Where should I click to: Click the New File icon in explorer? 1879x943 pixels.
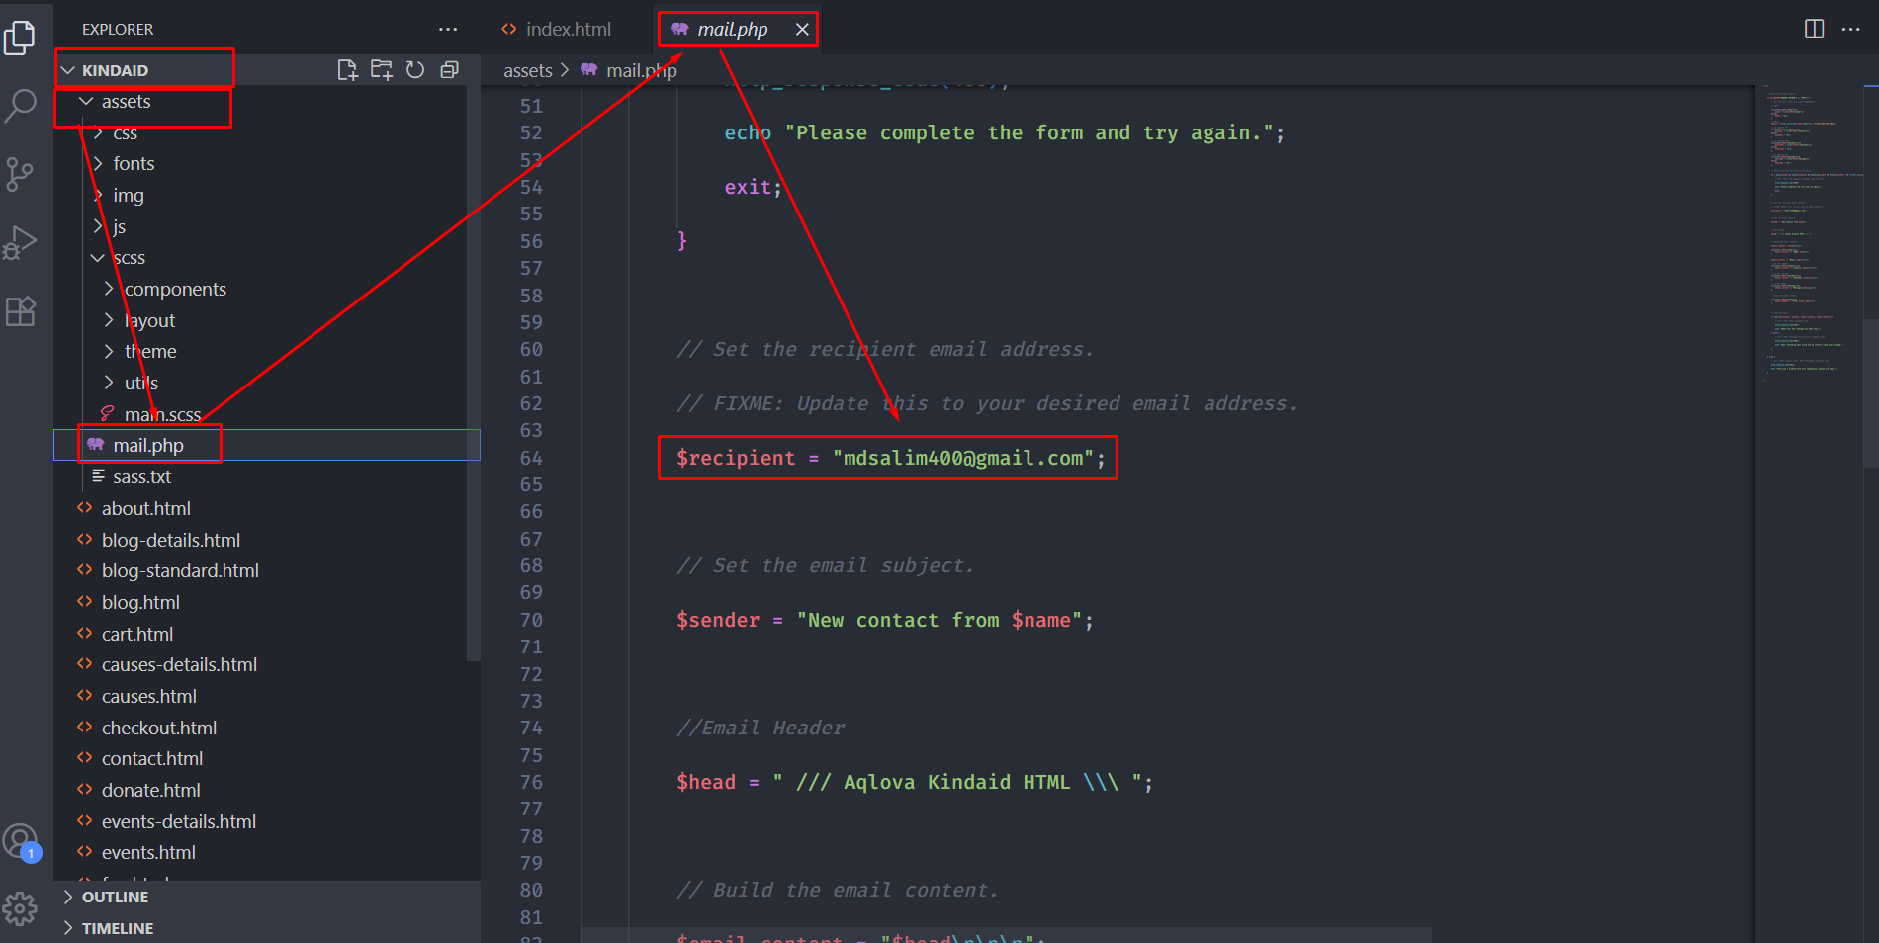347,70
